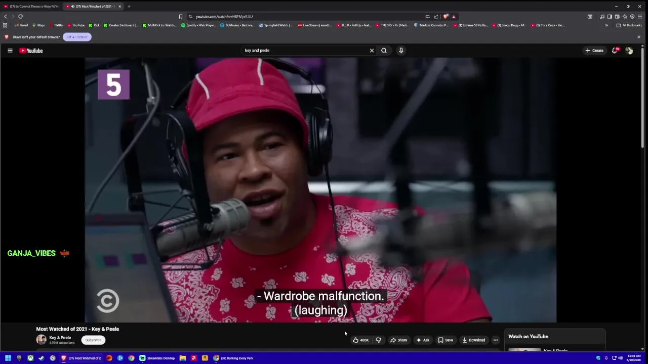Open the Ask AI button
The width and height of the screenshot is (648, 364).
coord(423,340)
